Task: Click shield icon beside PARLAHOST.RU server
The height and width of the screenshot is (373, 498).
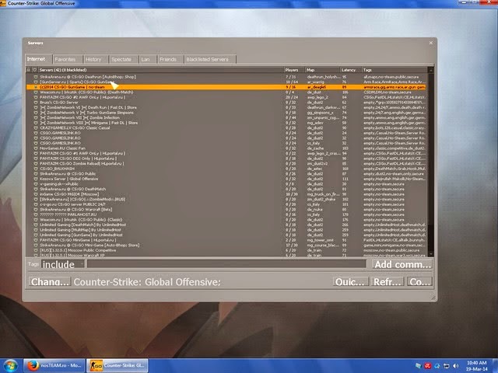Action: tap(36, 214)
